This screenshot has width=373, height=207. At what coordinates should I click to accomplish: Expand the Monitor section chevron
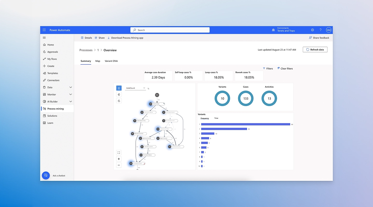pos(70,94)
